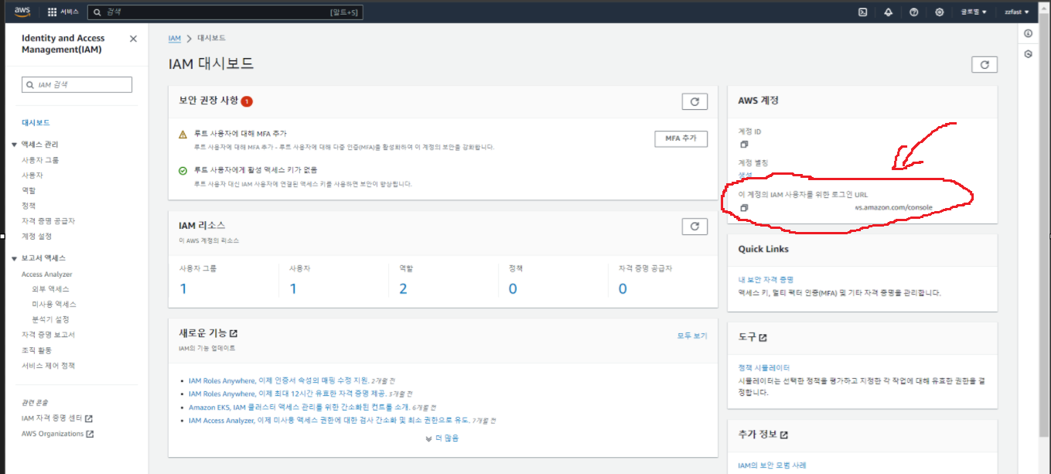Image resolution: width=1051 pixels, height=474 pixels.
Task: Click the green check status icon
Action: pos(183,170)
